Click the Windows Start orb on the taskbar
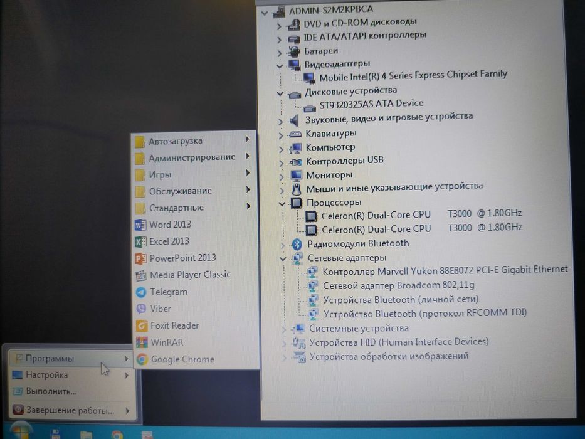 (21, 431)
